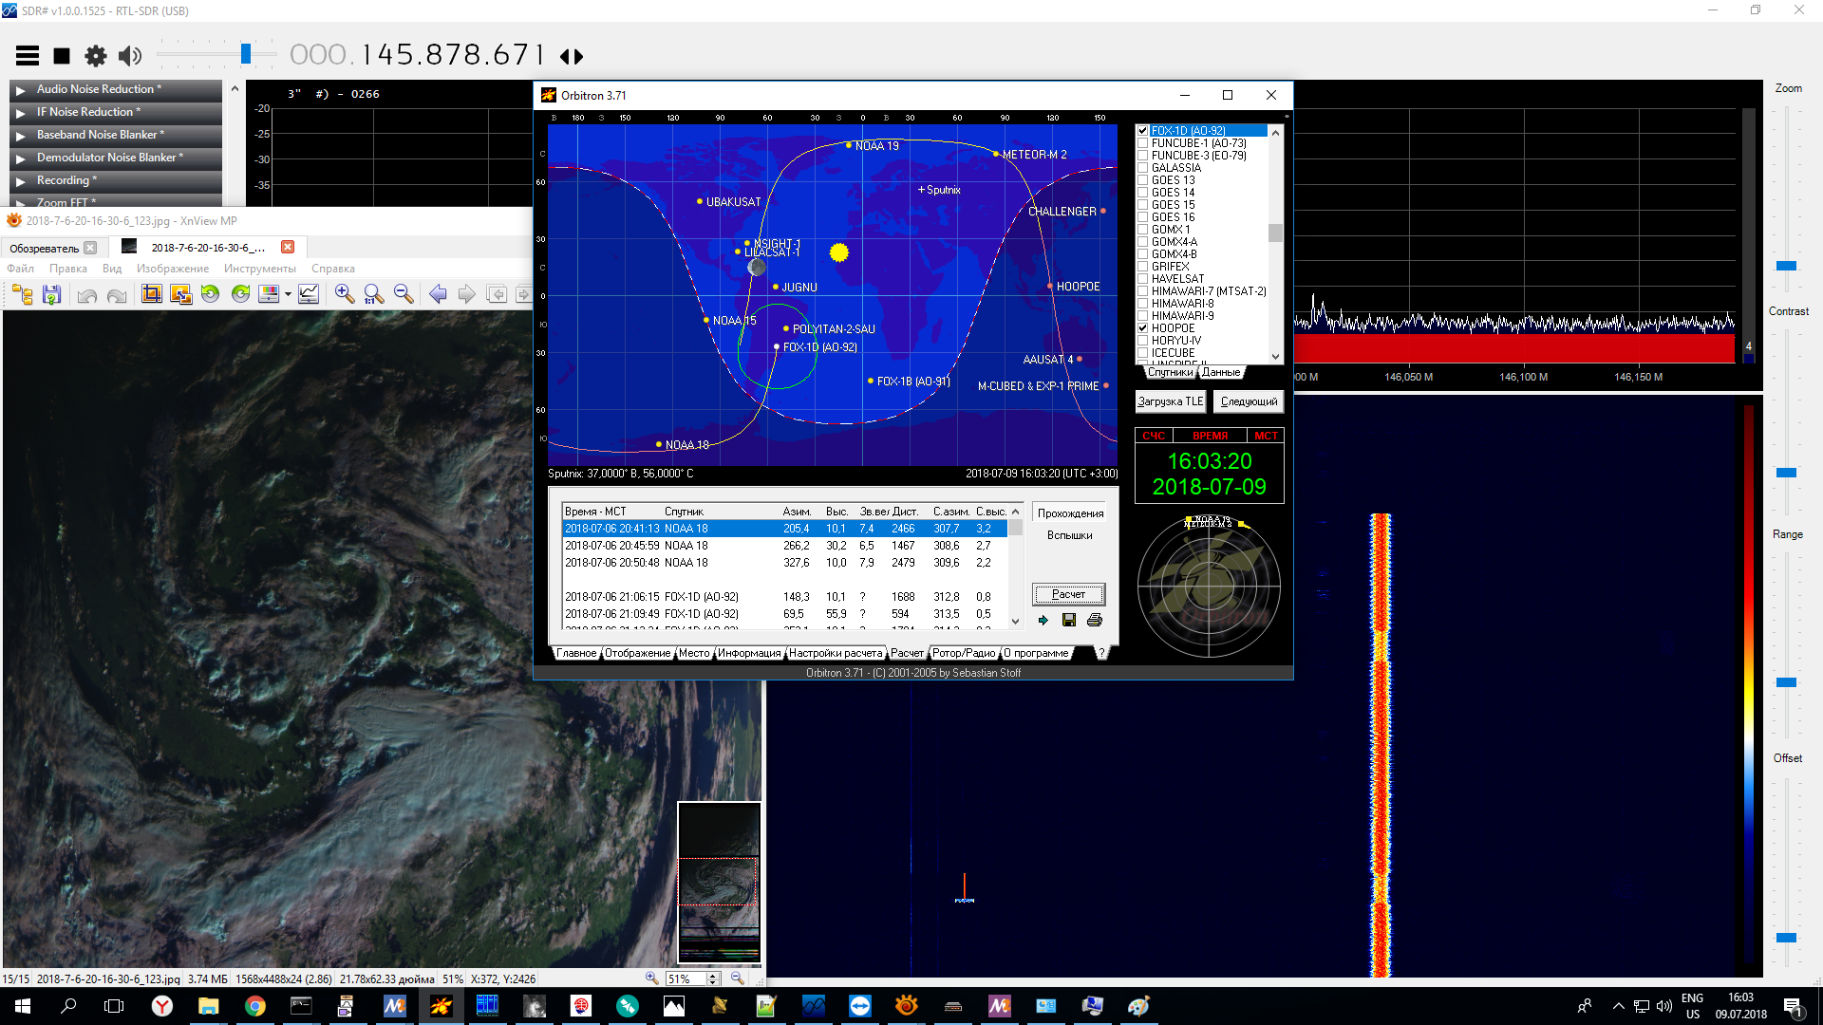Click the Orbitron print predictions icon
1823x1025 pixels.
tap(1095, 620)
